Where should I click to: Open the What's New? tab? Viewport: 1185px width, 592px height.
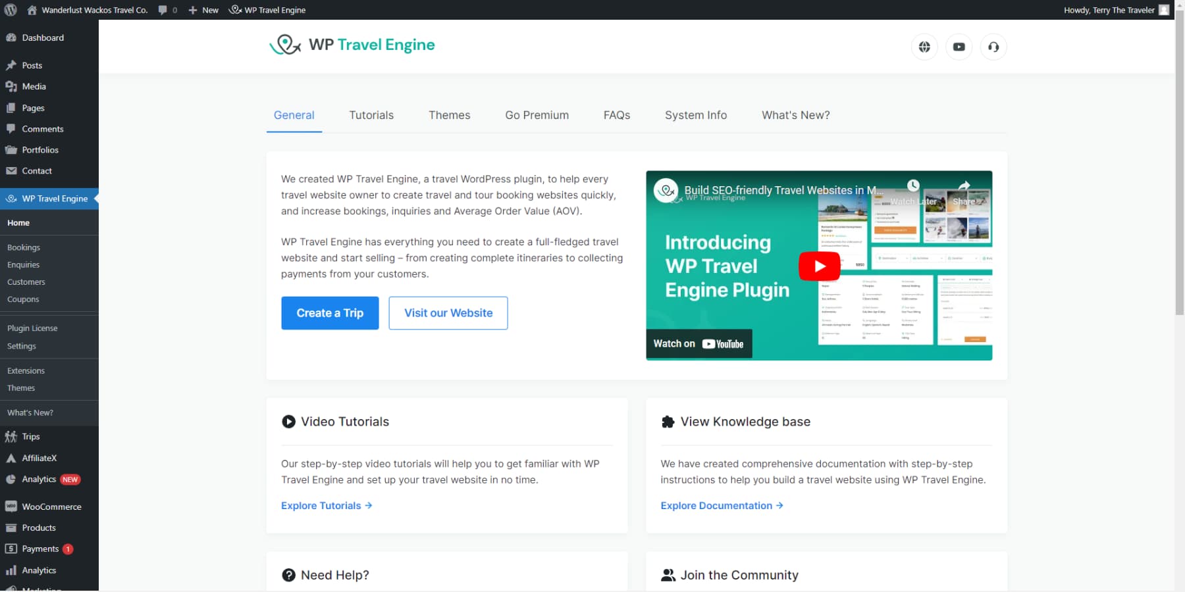point(796,115)
